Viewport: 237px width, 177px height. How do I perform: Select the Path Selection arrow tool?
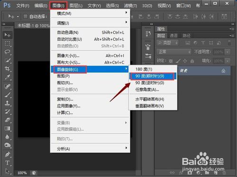click(x=7, y=171)
